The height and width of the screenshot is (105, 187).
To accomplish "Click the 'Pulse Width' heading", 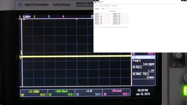I will click(112, 11).
